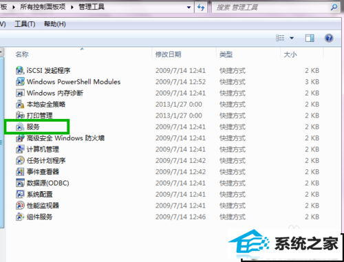Select the 事件查看器 icon
The height and width of the screenshot is (262, 344).
[x=20, y=172]
